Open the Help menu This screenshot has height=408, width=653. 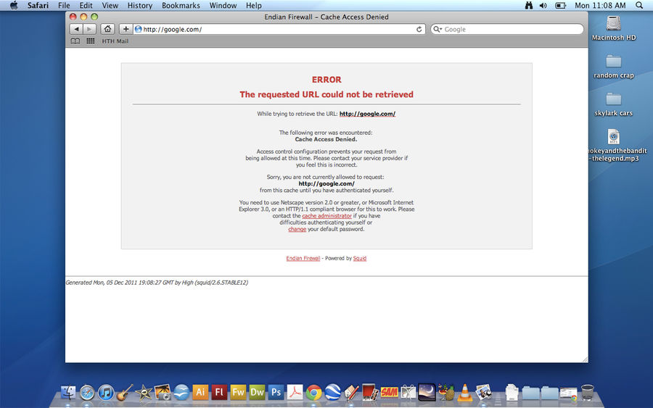click(x=254, y=5)
